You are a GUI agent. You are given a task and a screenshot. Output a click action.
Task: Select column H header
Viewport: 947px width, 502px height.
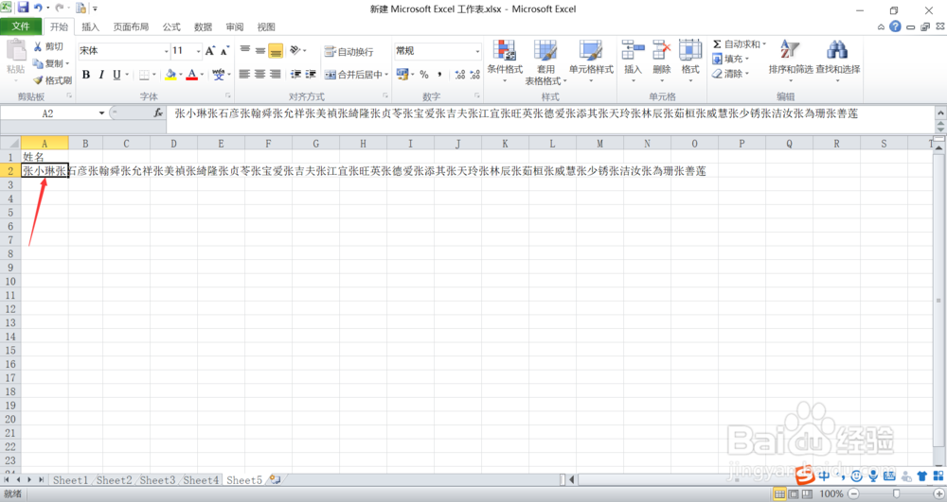pyautogui.click(x=363, y=144)
